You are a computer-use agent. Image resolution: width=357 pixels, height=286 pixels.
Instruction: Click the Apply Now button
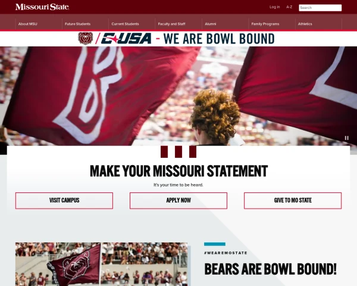(178, 201)
